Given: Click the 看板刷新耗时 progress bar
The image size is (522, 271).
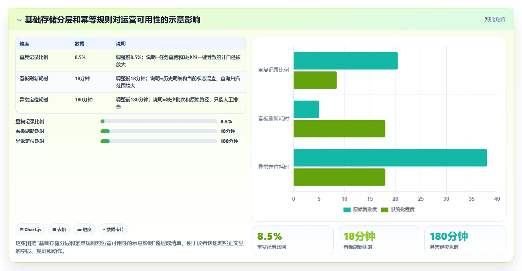Looking at the screenshot, I should [159, 131].
